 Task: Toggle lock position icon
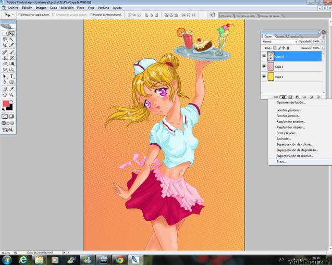pos(284,48)
